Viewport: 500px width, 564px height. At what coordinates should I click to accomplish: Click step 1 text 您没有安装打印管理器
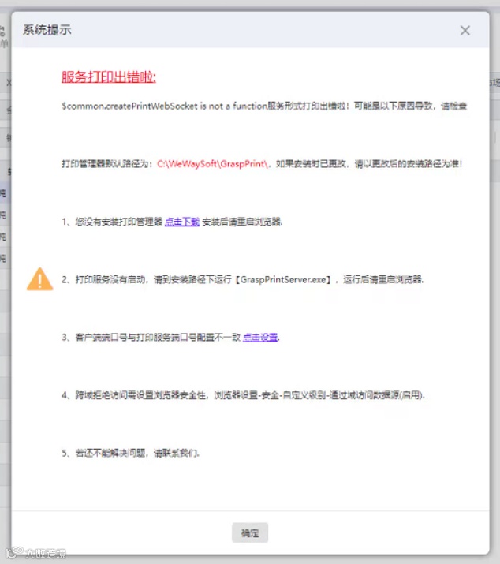click(112, 222)
